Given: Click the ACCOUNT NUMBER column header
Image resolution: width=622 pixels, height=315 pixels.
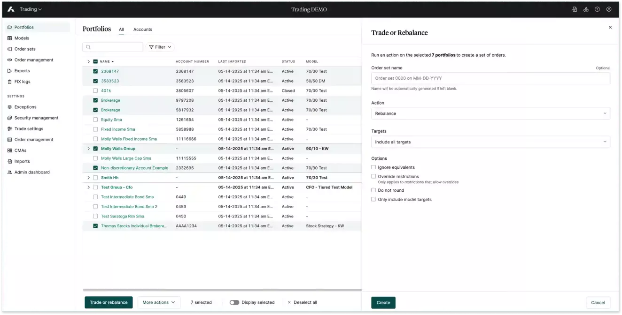Looking at the screenshot, I should click(192, 61).
